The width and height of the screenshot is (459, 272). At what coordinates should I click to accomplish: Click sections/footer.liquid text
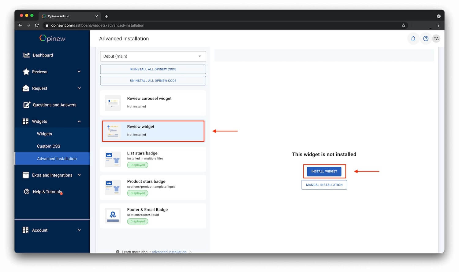coord(143,215)
